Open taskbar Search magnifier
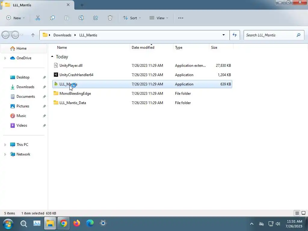Viewport: 308px width, 231px height. pos(23,223)
